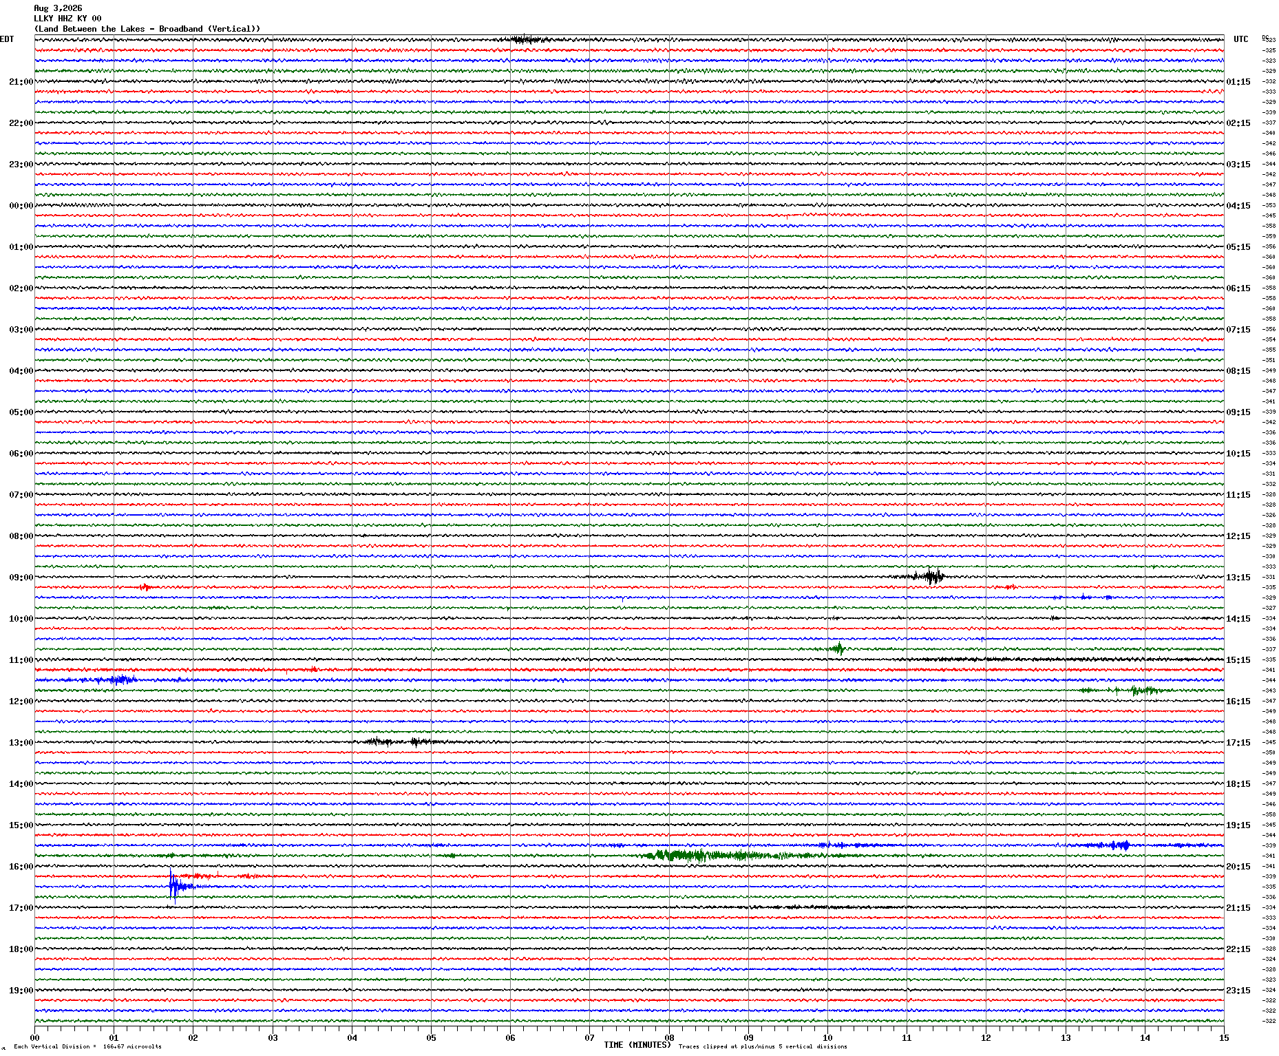The height and width of the screenshot is (1056, 1279).
Task: Click the 16:00 EDT hour label
Action: [x=21, y=867]
